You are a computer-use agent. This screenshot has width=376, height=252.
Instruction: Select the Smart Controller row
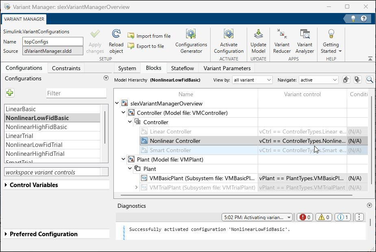pos(254,150)
